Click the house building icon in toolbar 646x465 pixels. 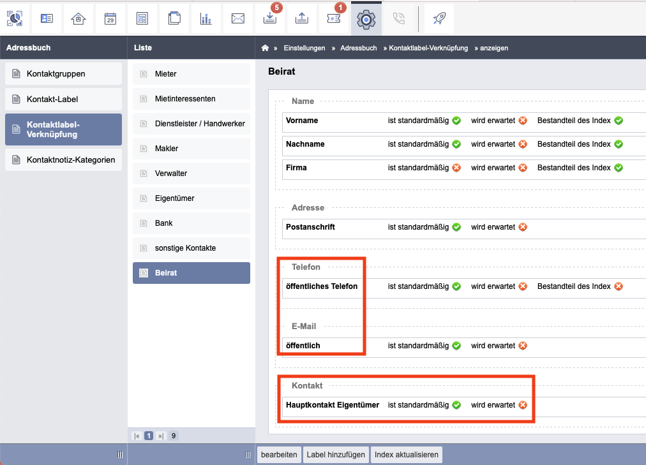[x=79, y=18]
